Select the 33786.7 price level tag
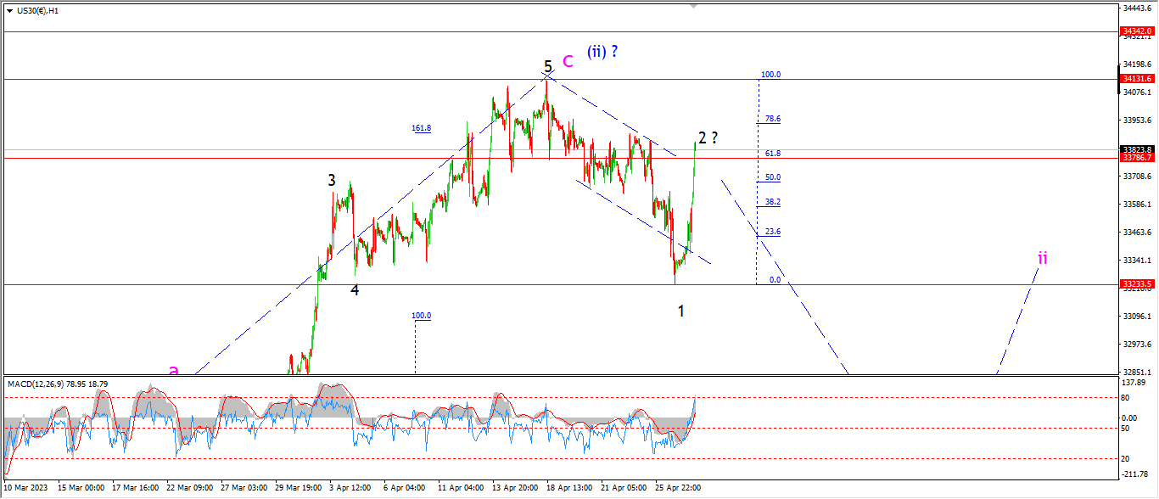 click(x=1137, y=157)
